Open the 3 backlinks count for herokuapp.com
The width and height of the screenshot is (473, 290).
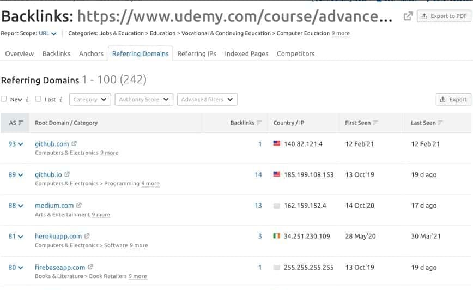(x=260, y=236)
